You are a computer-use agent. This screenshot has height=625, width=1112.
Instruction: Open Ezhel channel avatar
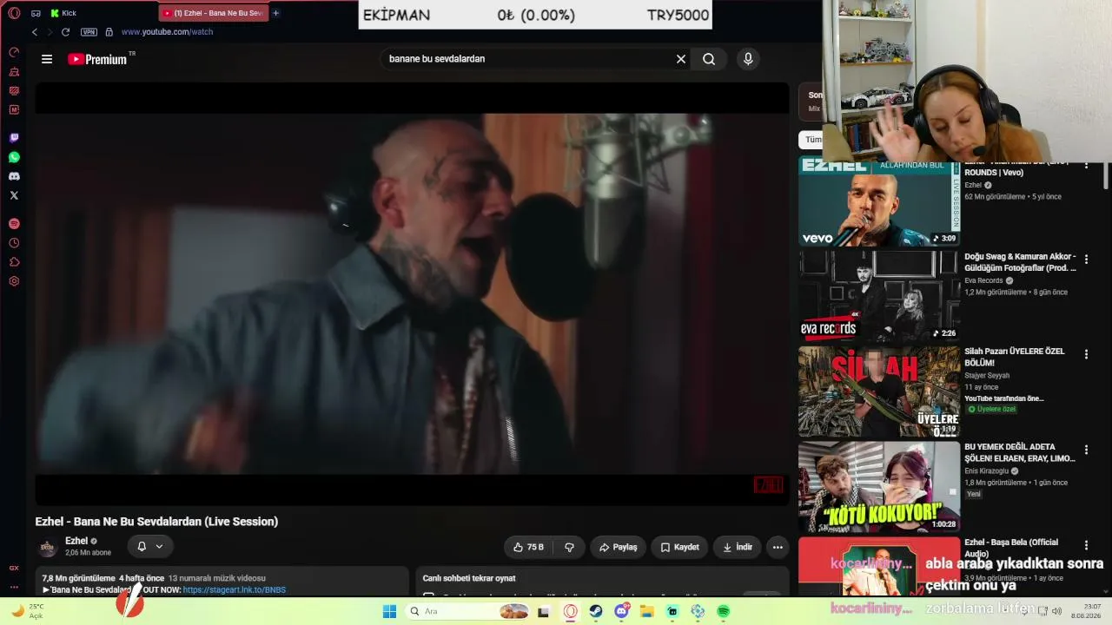pyautogui.click(x=48, y=547)
